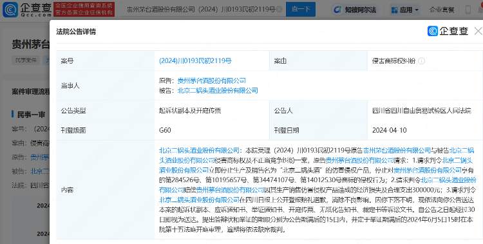
Task: Open plaintiff link 贵州茅台酒股份有限公司 after 原告
Action: 212,80
